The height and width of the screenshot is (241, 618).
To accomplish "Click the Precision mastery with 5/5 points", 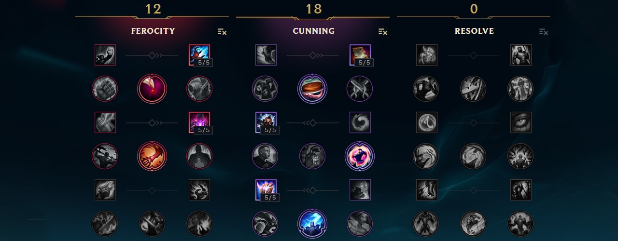I will pyautogui.click(x=266, y=189).
